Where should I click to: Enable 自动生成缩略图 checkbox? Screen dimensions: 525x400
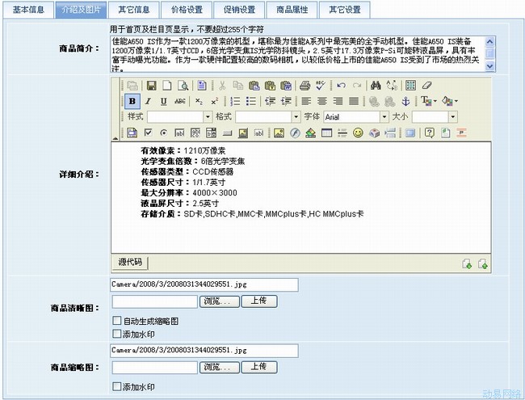[116, 321]
